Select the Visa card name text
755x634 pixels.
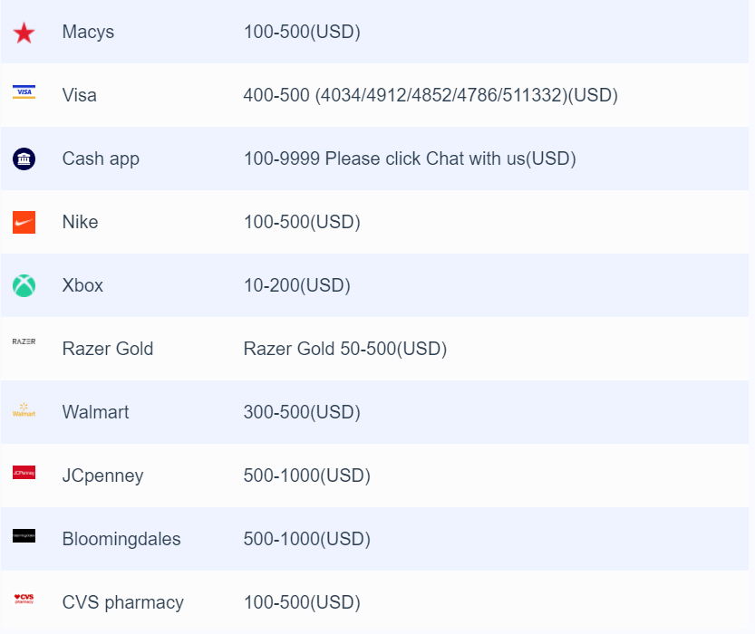(80, 95)
